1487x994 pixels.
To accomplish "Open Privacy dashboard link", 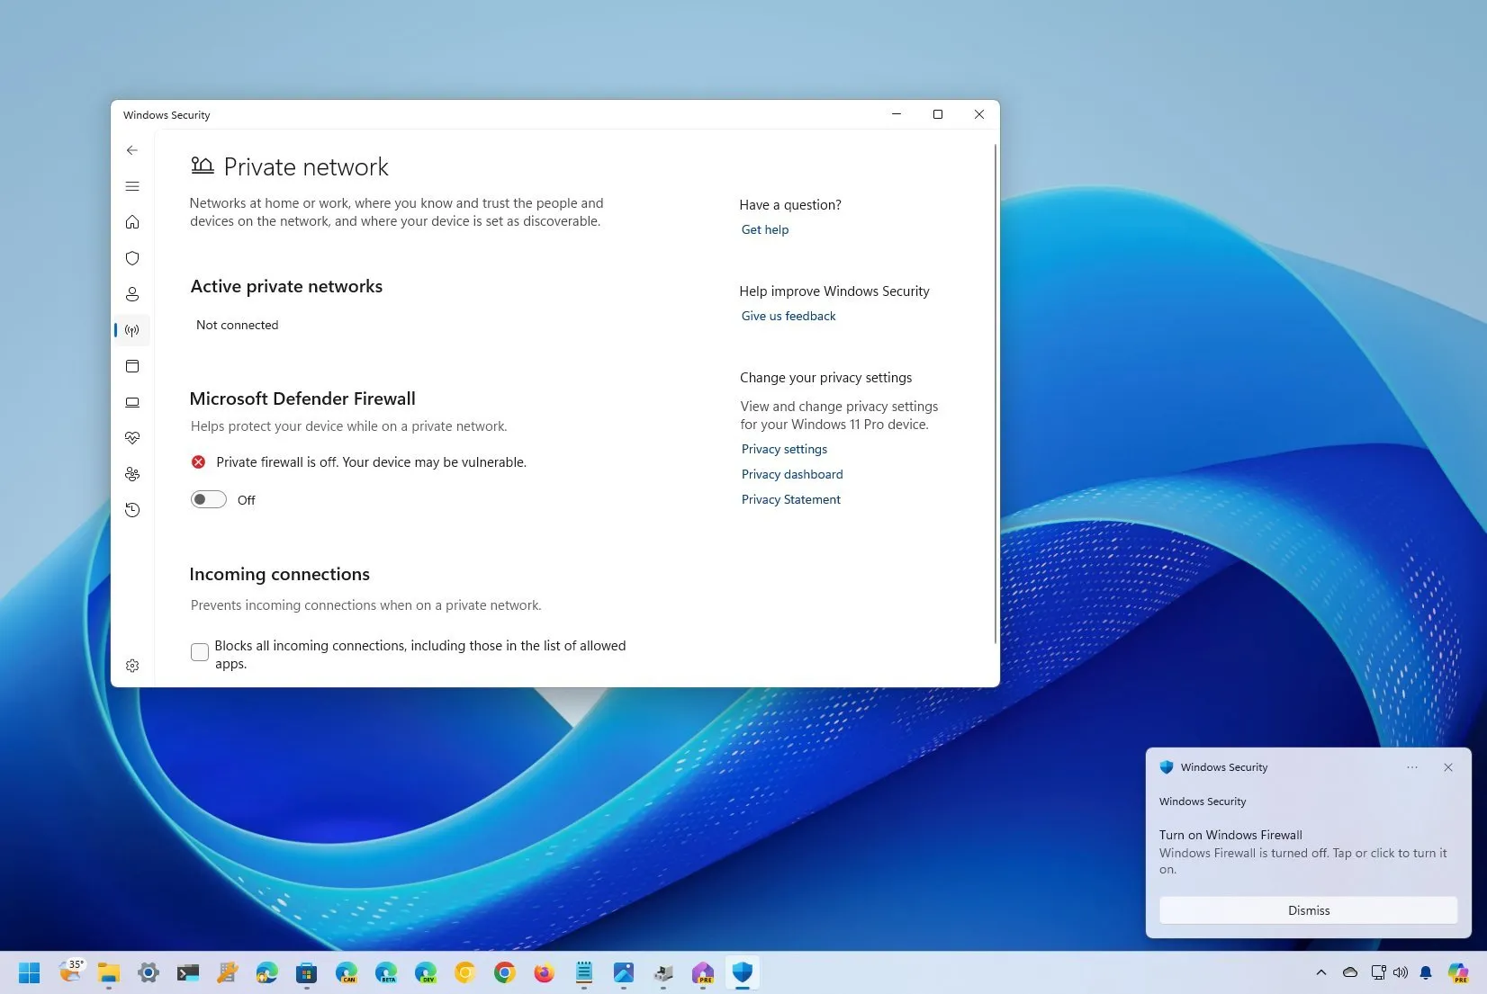I will [792, 474].
